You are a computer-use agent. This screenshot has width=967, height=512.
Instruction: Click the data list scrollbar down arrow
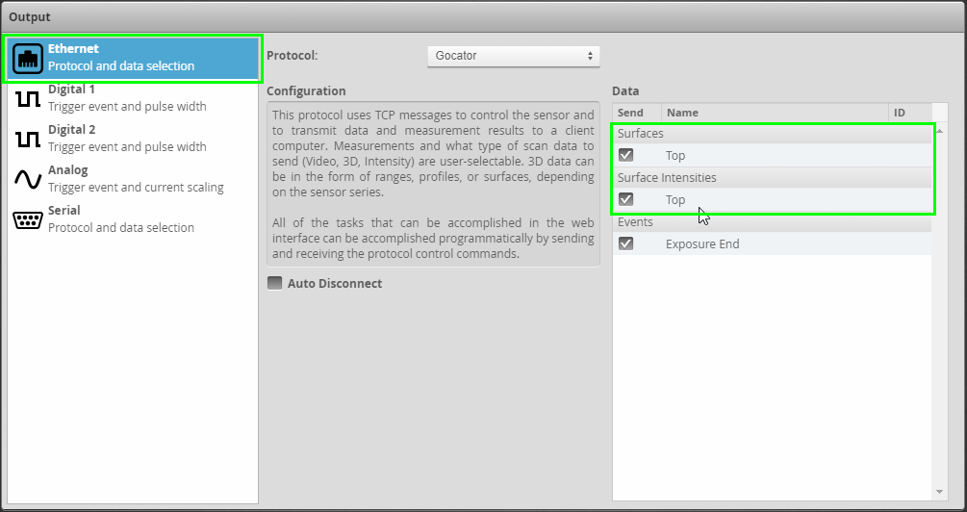[940, 492]
